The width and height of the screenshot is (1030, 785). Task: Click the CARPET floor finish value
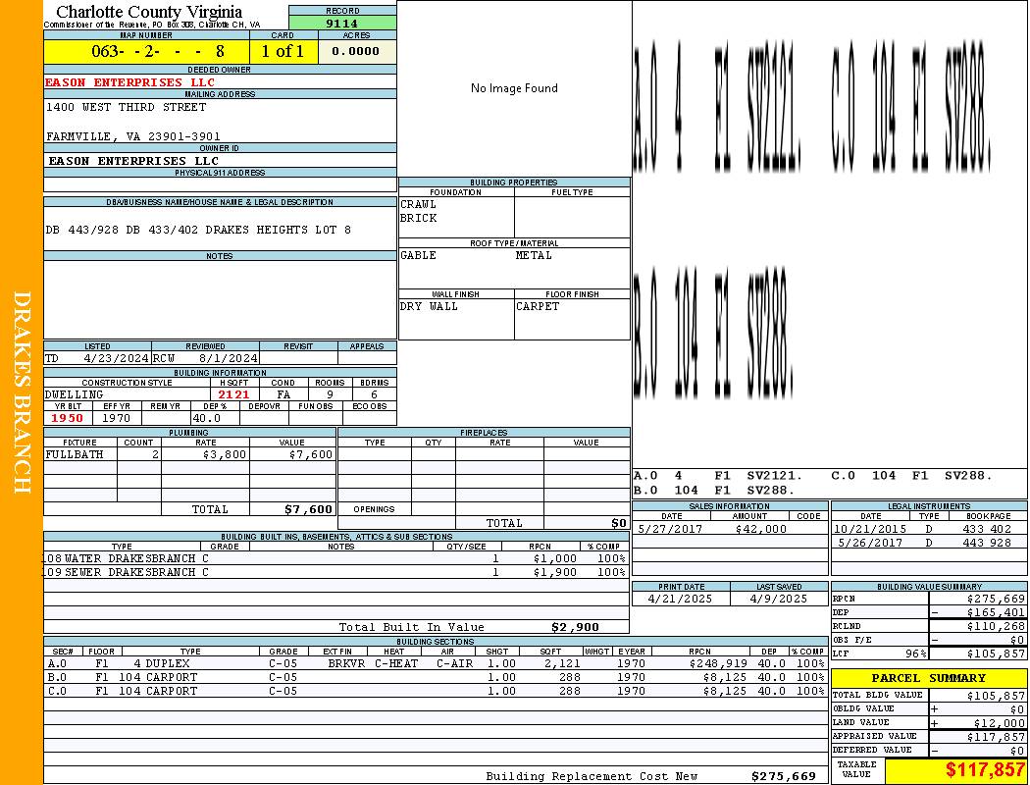click(538, 307)
